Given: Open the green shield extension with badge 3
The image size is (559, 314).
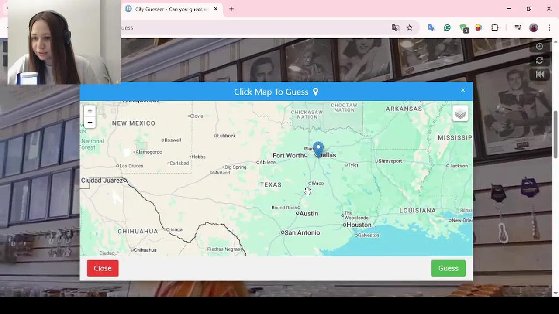Looking at the screenshot, I should point(464,28).
